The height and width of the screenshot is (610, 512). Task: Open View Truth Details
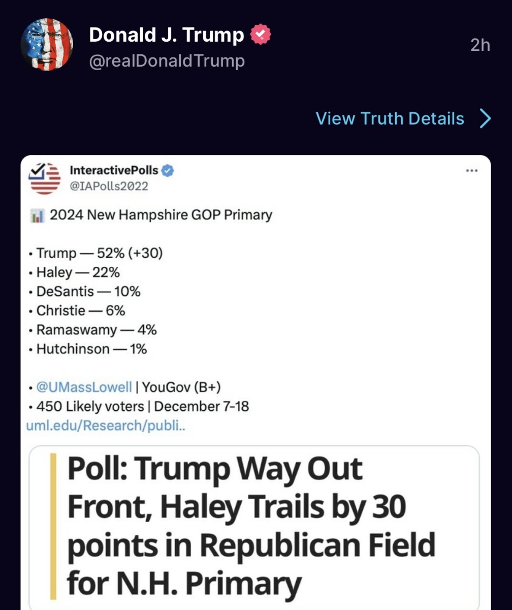click(390, 118)
